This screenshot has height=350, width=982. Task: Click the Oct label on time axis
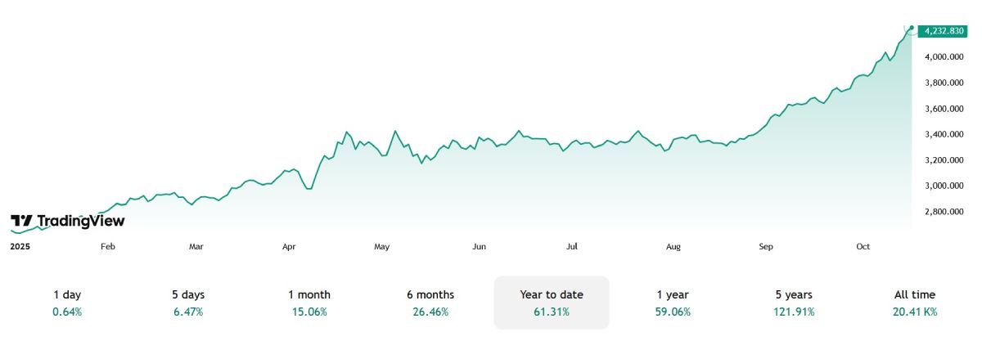point(863,246)
